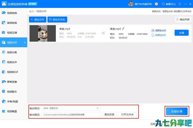Click the username in the title bar
This screenshot has height=128, width=193.
click(x=143, y=4)
